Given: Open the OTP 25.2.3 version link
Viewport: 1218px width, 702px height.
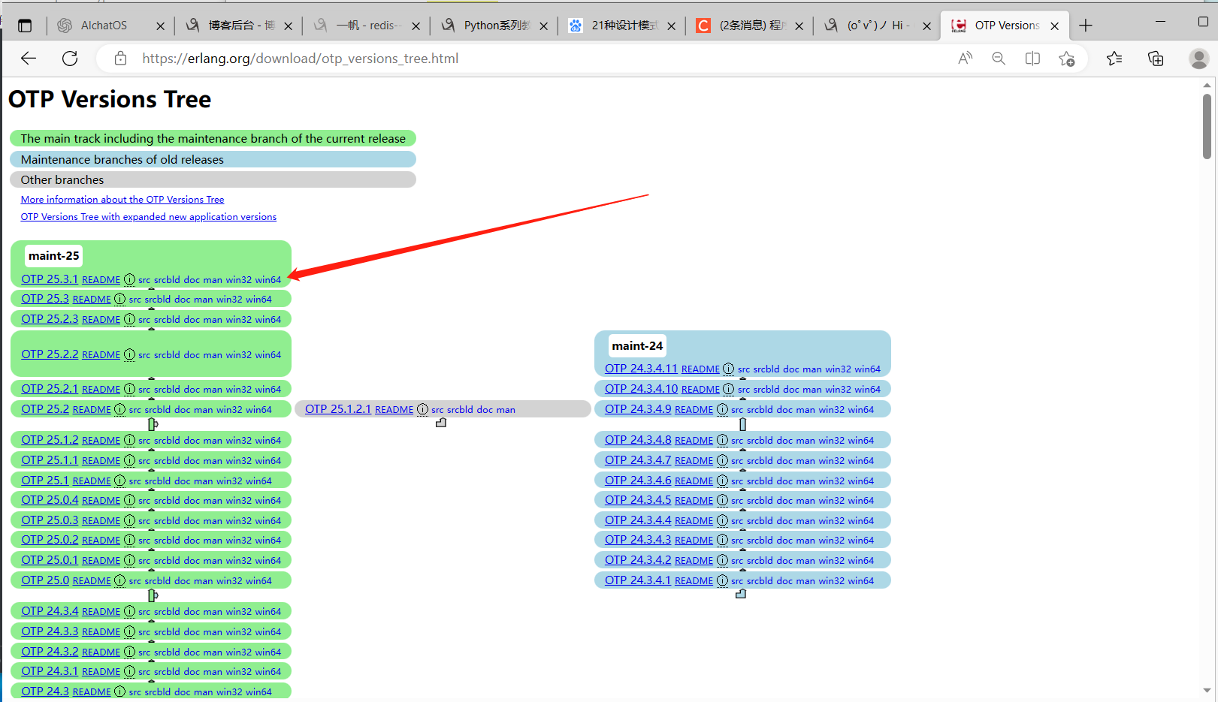Looking at the screenshot, I should pyautogui.click(x=50, y=318).
